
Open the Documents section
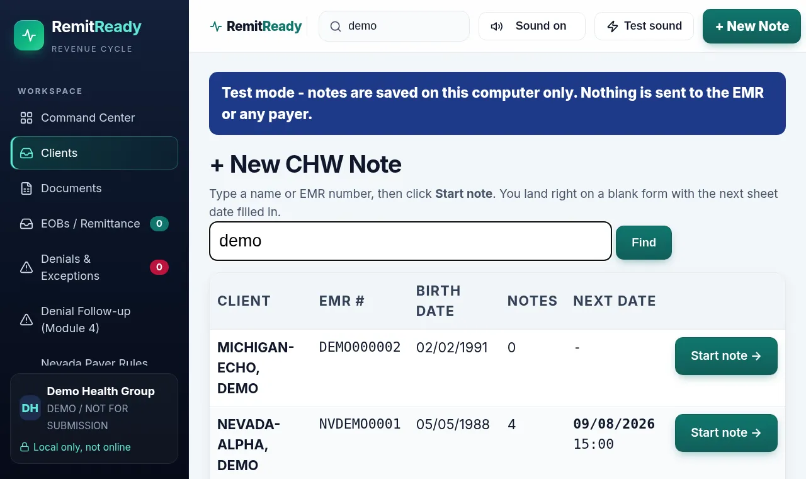tap(94, 188)
